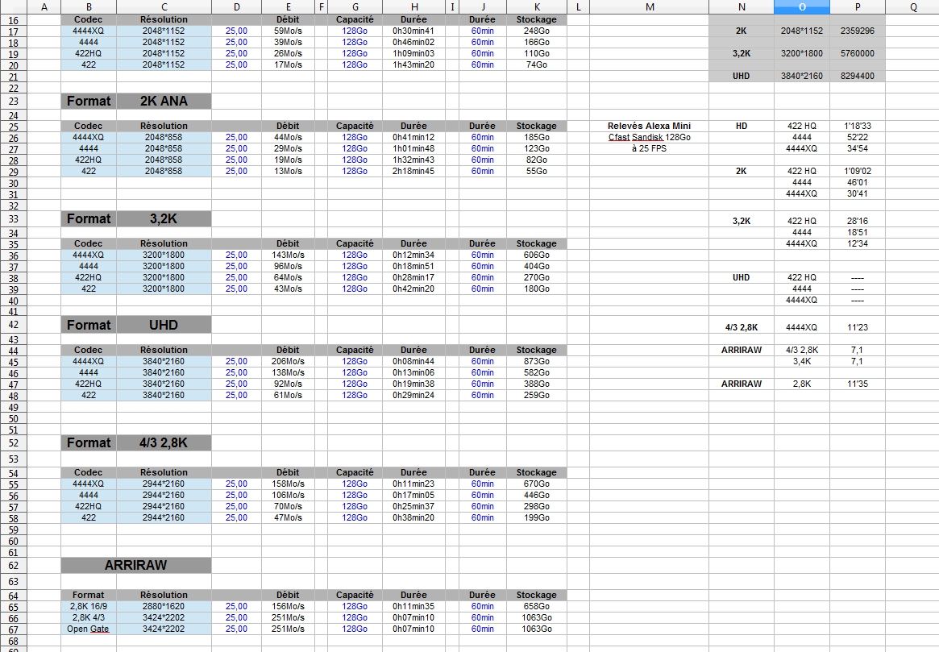Select row 62 header

[x=14, y=565]
